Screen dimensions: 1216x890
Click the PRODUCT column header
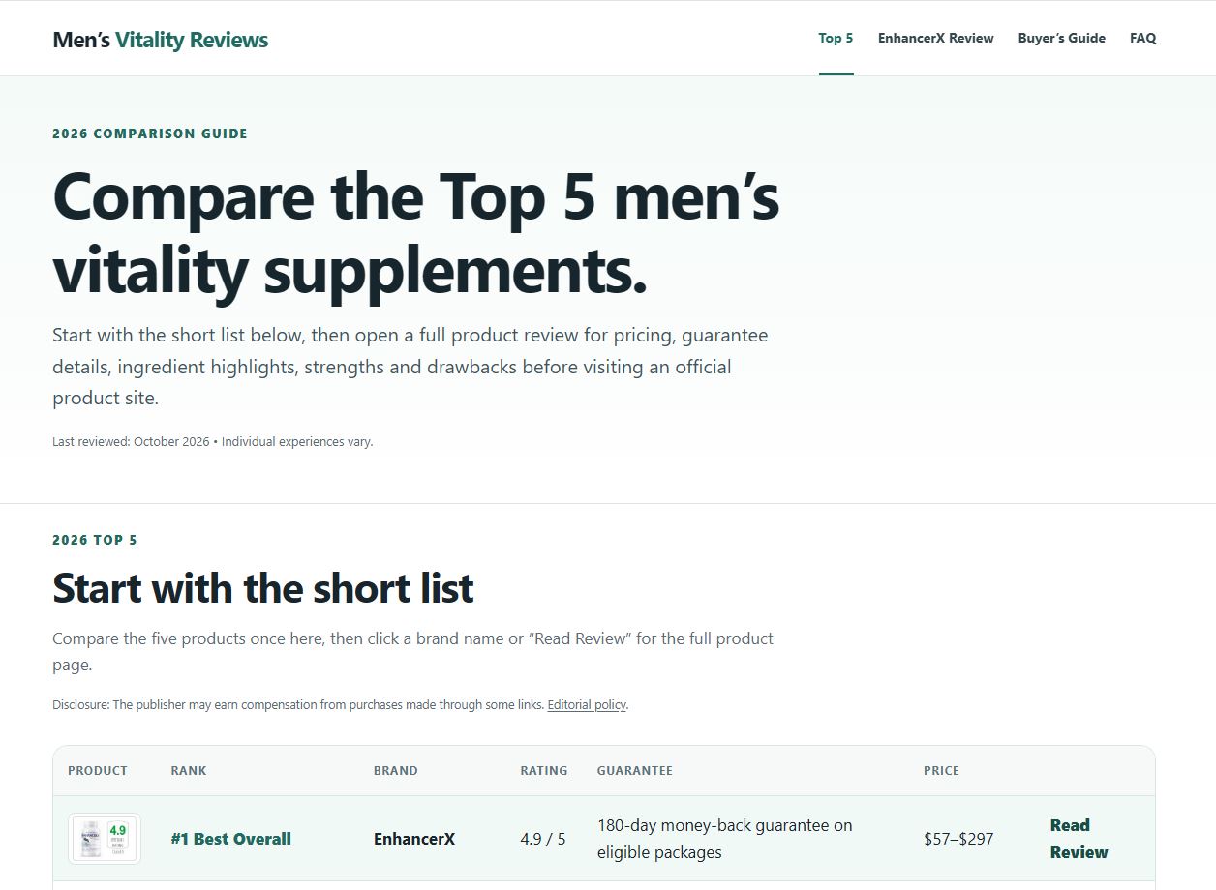(98, 771)
